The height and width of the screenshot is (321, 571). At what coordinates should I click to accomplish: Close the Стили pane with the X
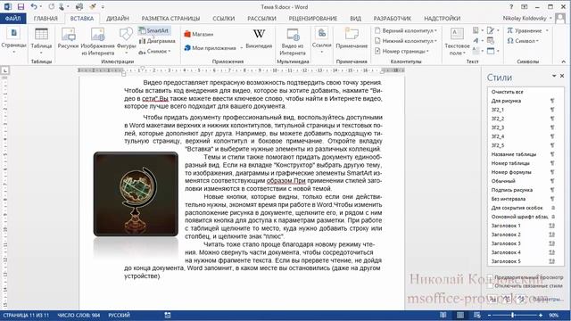coord(562,76)
